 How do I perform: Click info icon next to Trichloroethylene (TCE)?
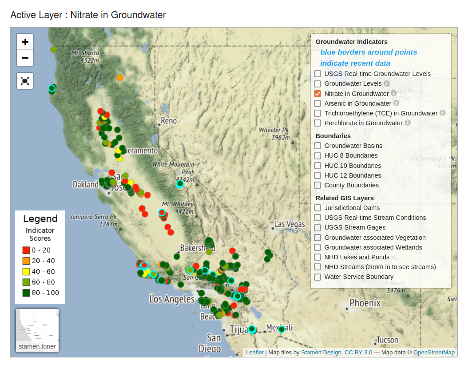tap(442, 113)
